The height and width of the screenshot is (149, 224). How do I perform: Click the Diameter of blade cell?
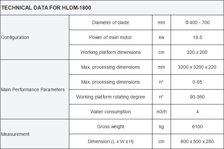(111, 22)
